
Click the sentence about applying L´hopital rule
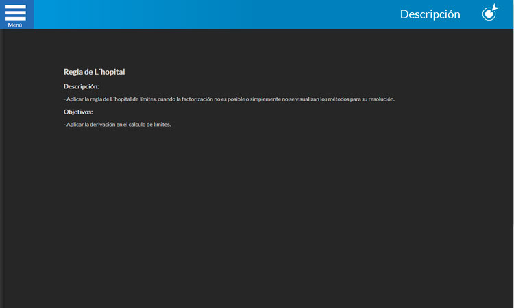(x=229, y=99)
